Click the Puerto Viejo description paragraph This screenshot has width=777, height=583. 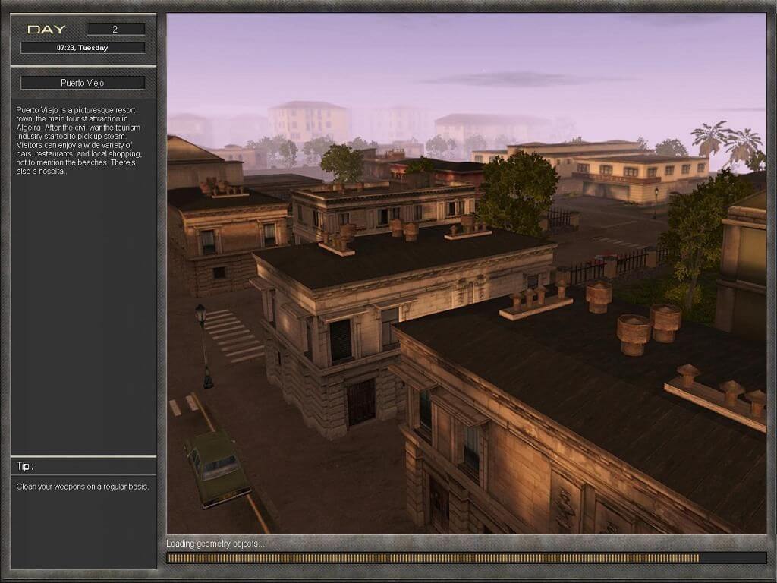click(79, 140)
